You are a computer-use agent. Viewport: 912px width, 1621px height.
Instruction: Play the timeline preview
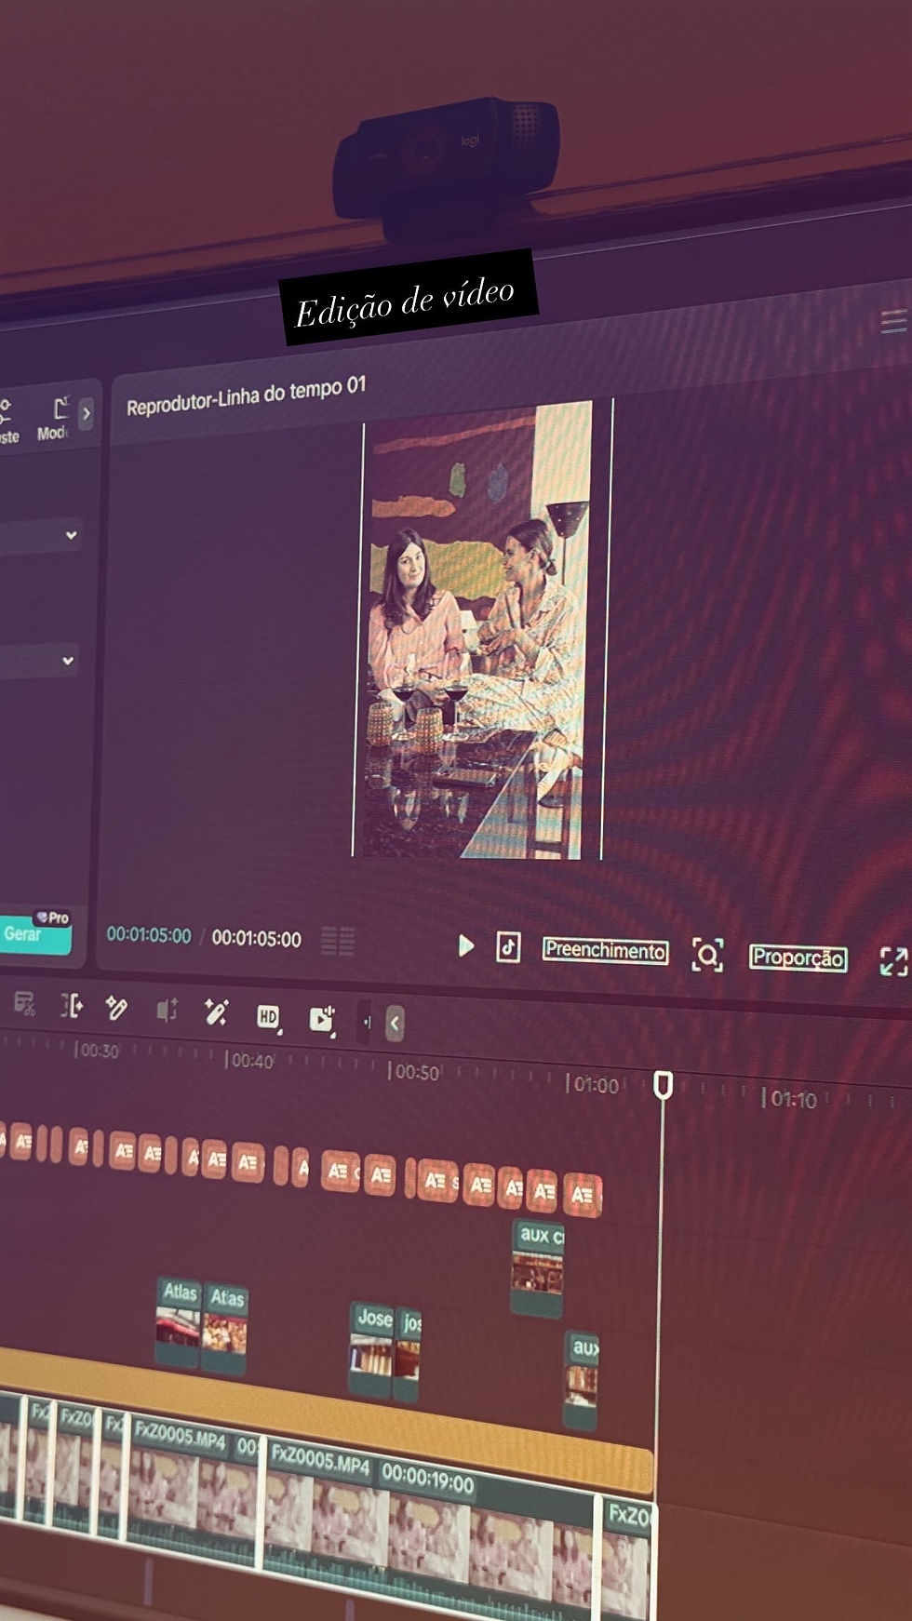(466, 945)
